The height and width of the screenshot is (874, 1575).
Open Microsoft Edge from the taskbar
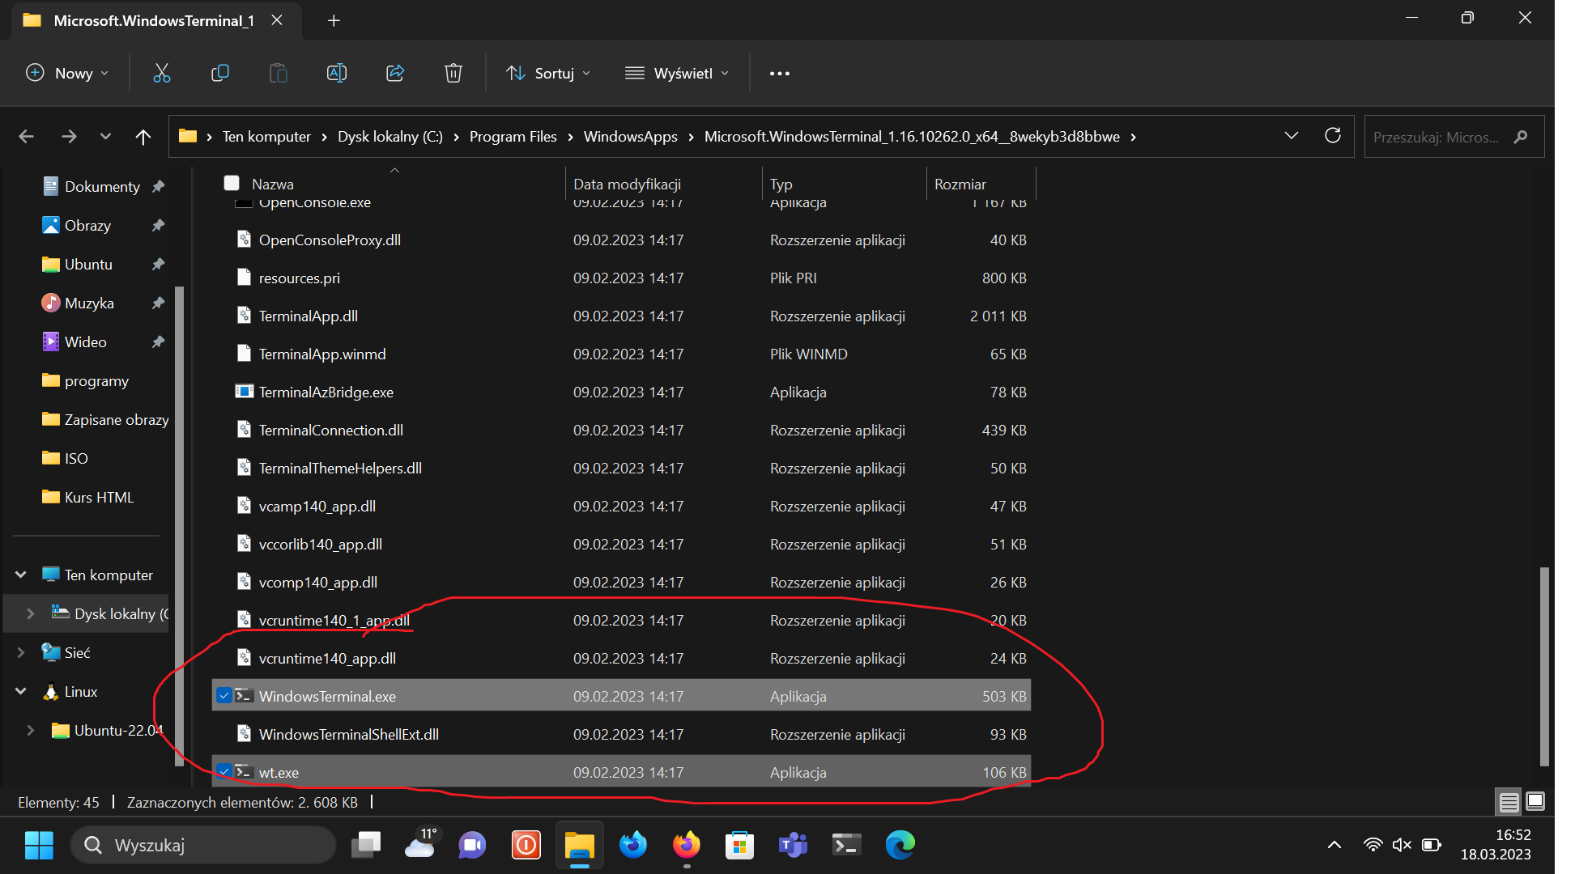(x=900, y=845)
